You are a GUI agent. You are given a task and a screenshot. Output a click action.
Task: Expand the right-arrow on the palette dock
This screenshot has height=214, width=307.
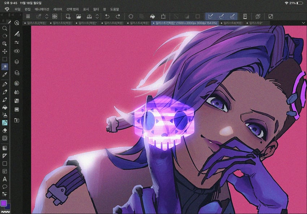tap(20, 15)
